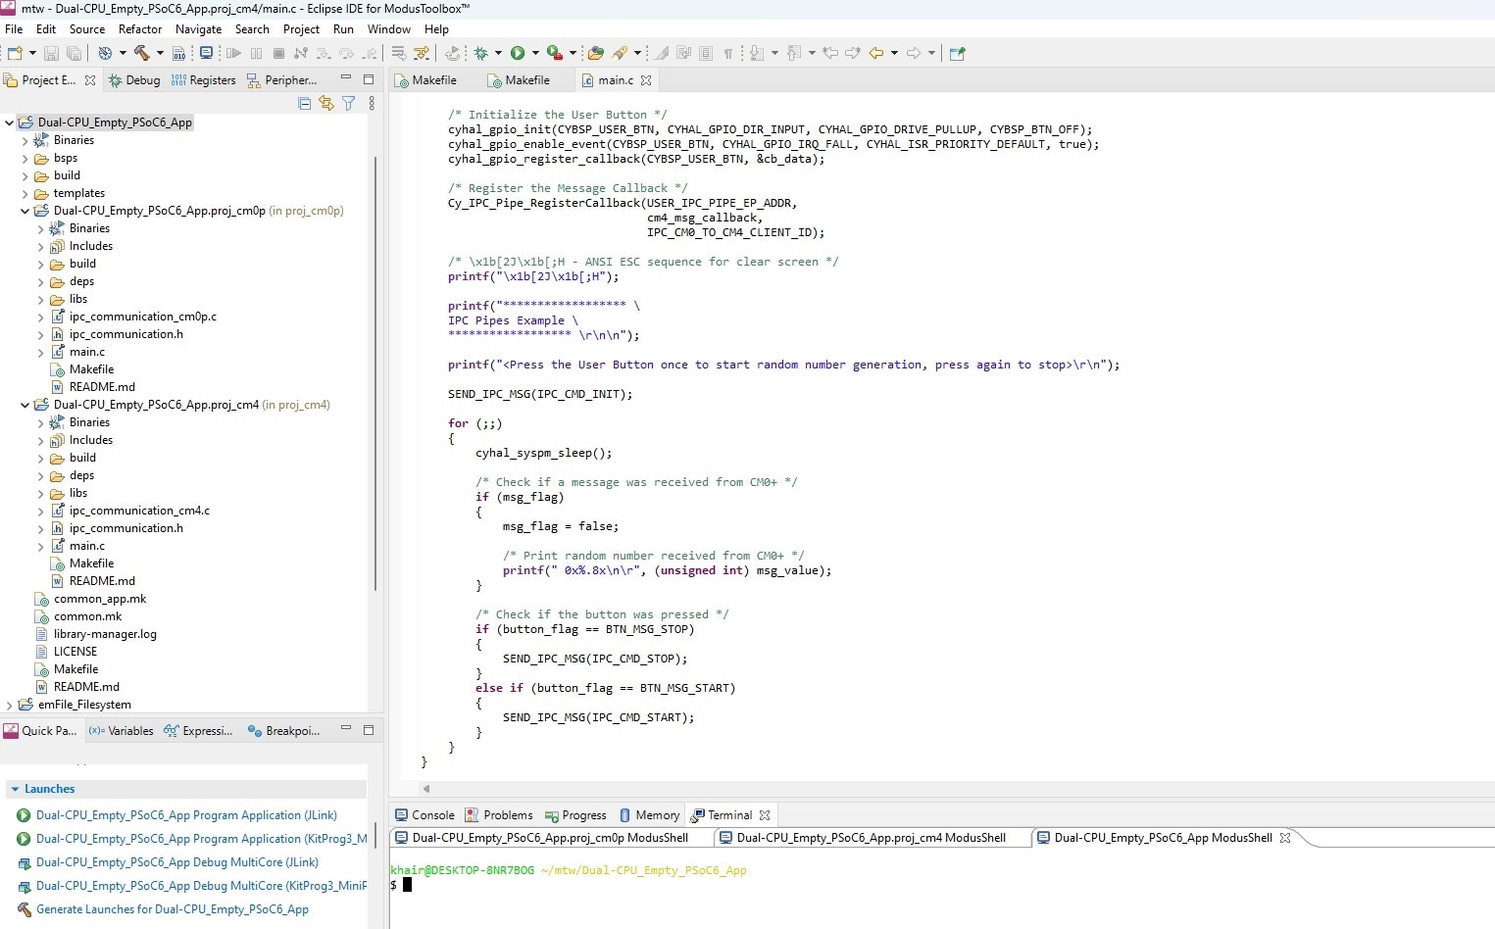Expand the emFile_Filesystem project node
The width and height of the screenshot is (1495, 929).
(x=10, y=705)
